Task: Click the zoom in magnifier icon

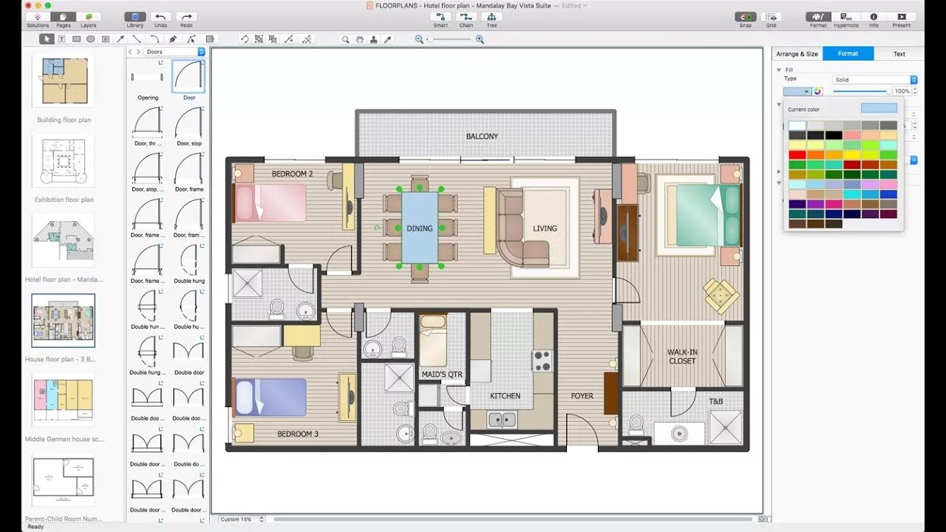Action: click(x=480, y=39)
